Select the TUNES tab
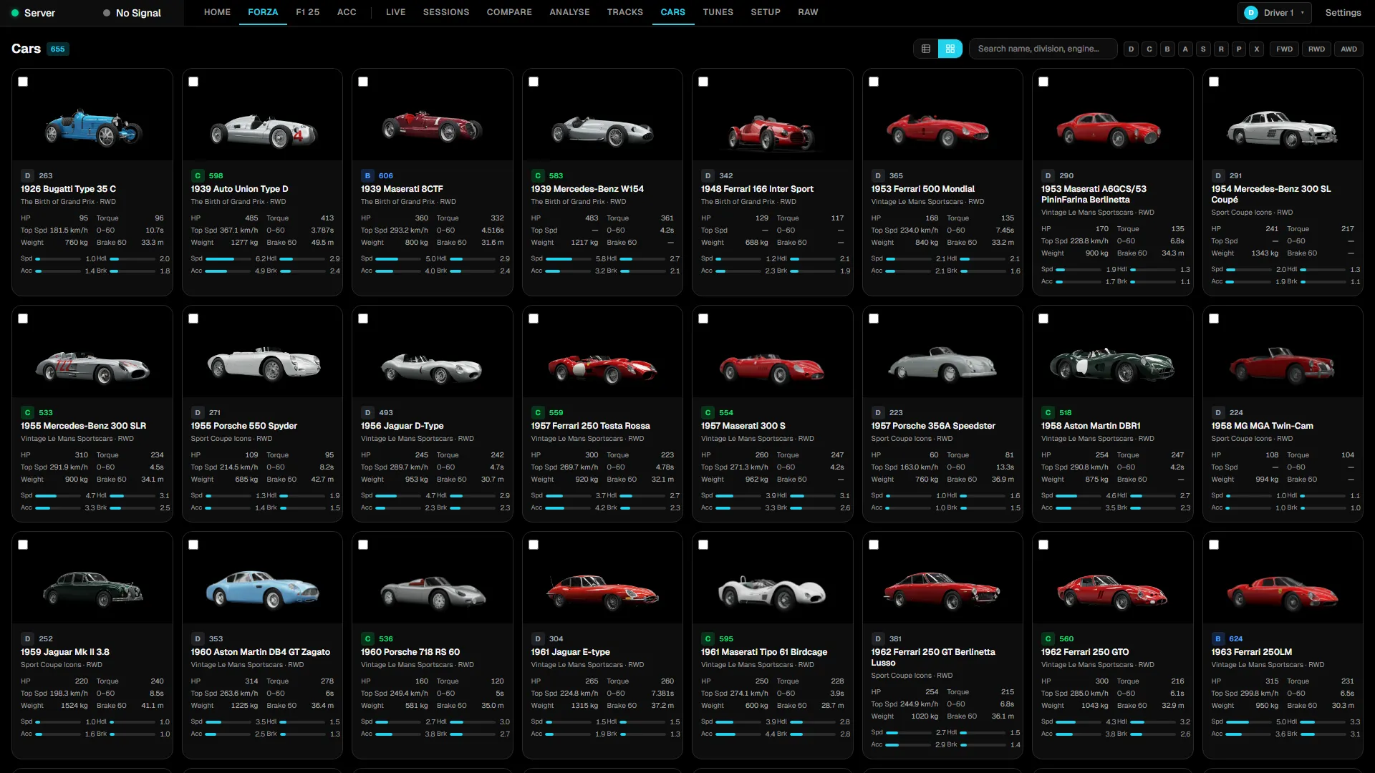1375x773 pixels. click(718, 12)
